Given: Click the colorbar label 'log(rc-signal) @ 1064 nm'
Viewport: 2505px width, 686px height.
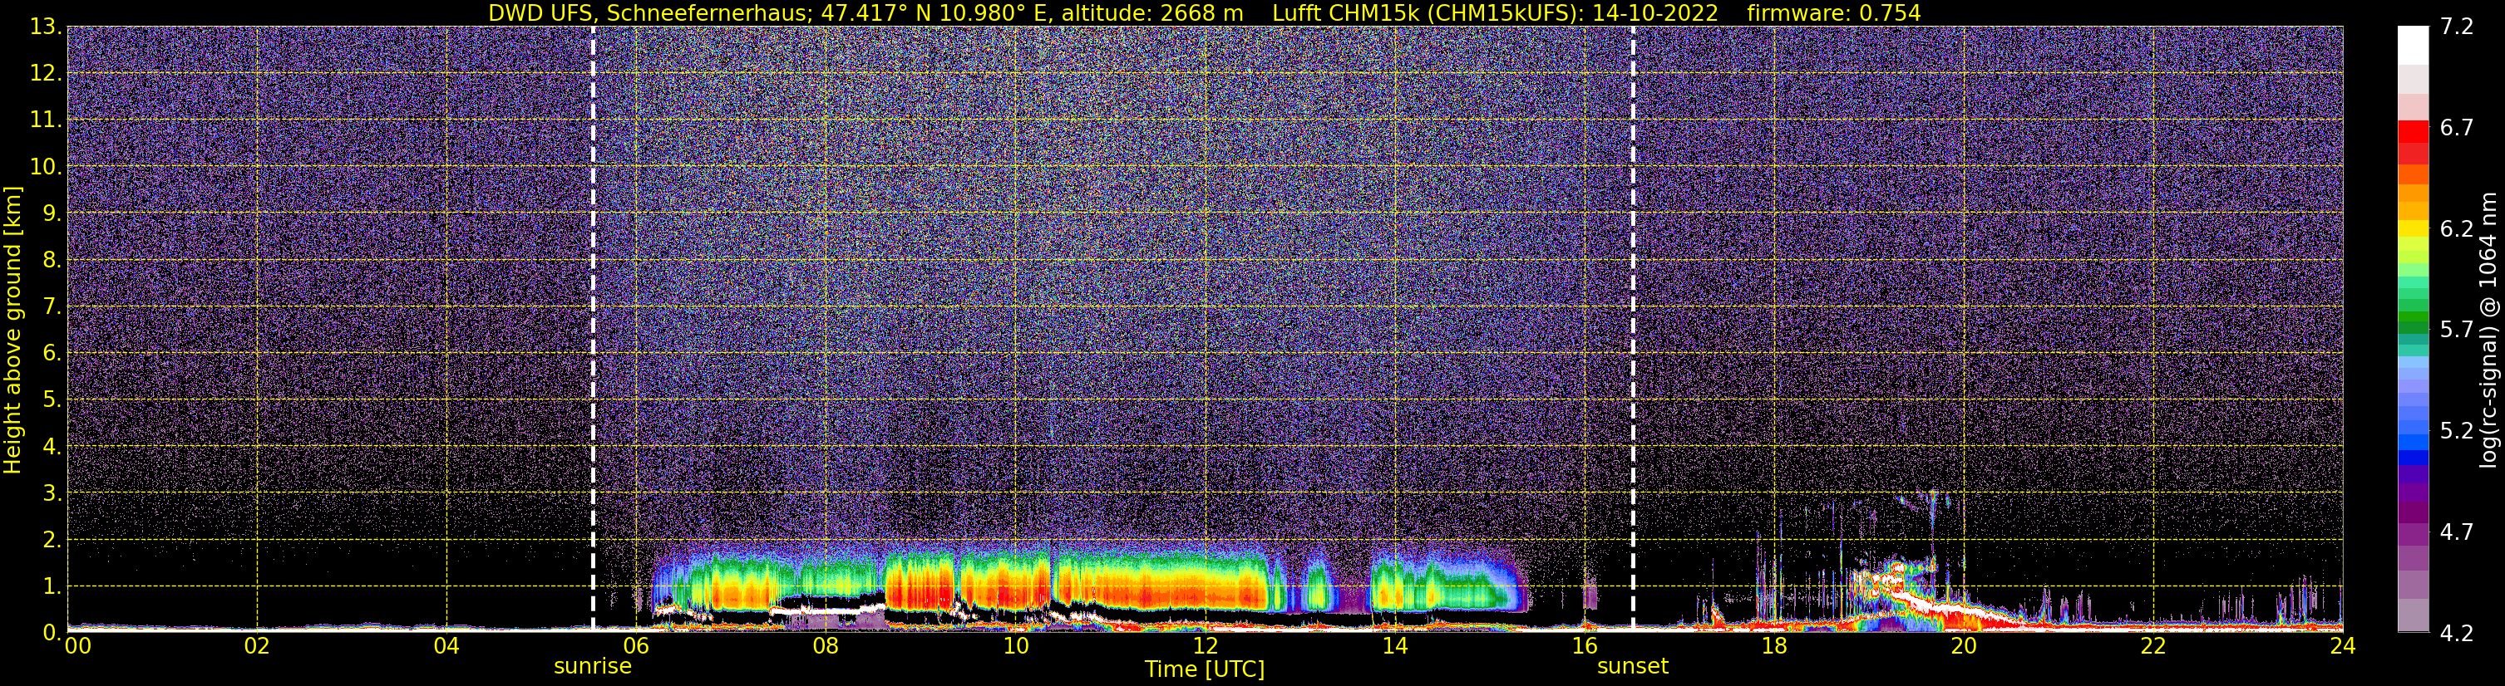Looking at the screenshot, I should point(2488,330).
